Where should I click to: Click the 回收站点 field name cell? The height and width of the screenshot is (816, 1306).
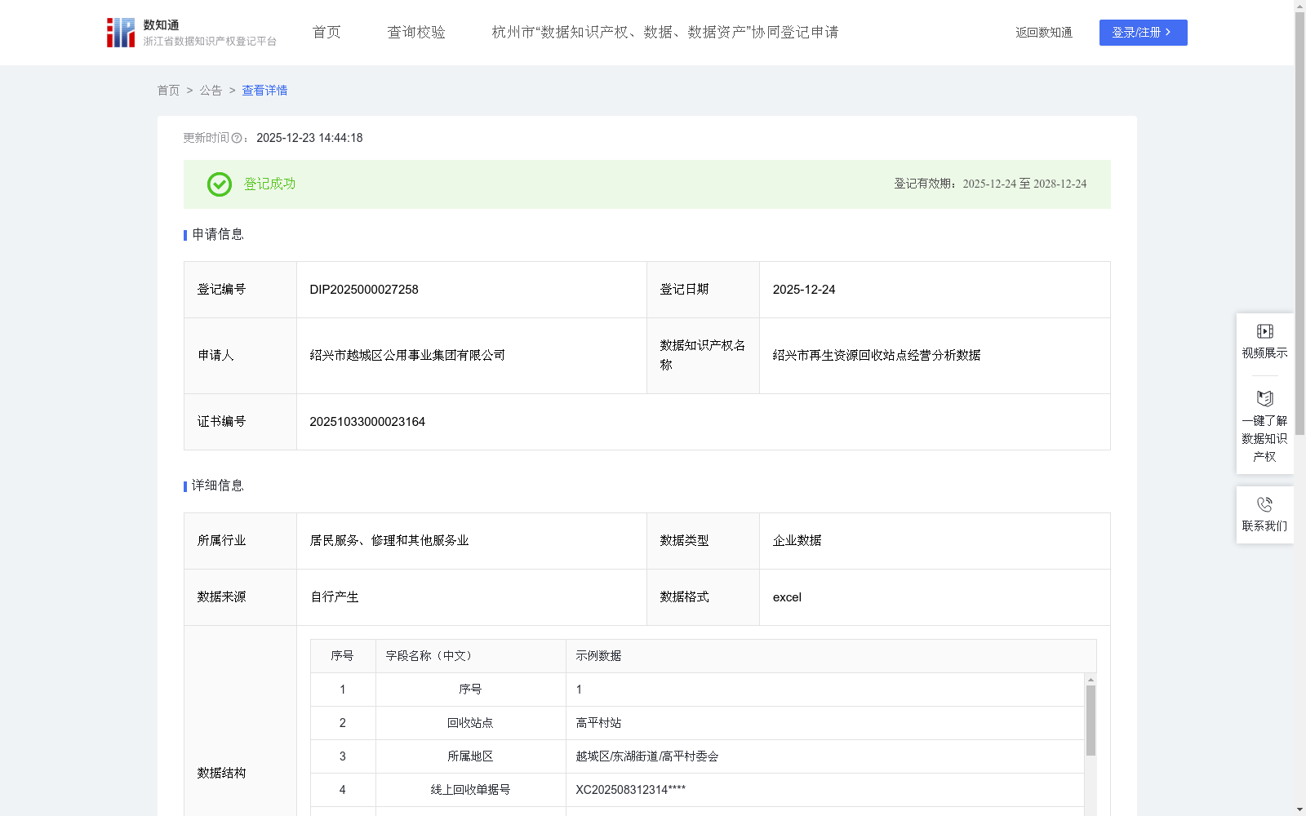coord(470,723)
